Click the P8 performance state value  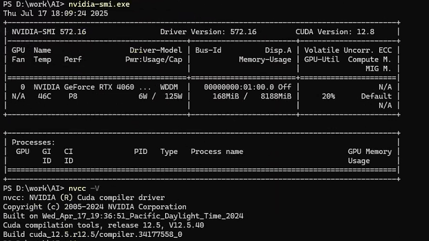coord(73,96)
